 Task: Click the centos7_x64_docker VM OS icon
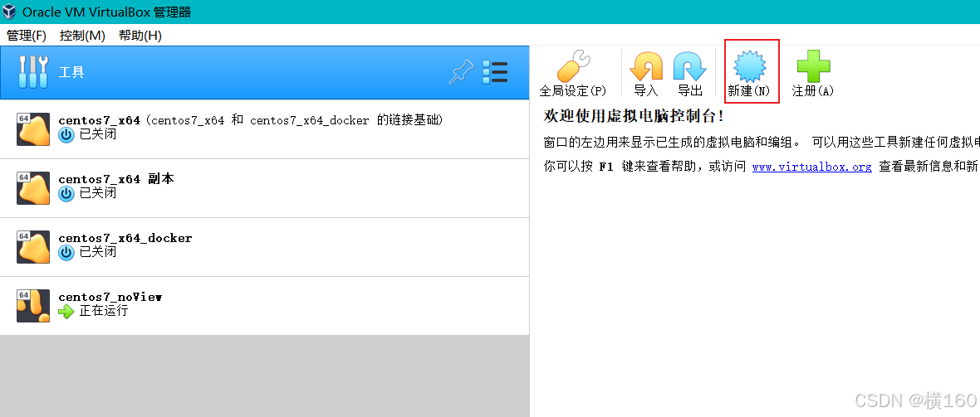(33, 247)
